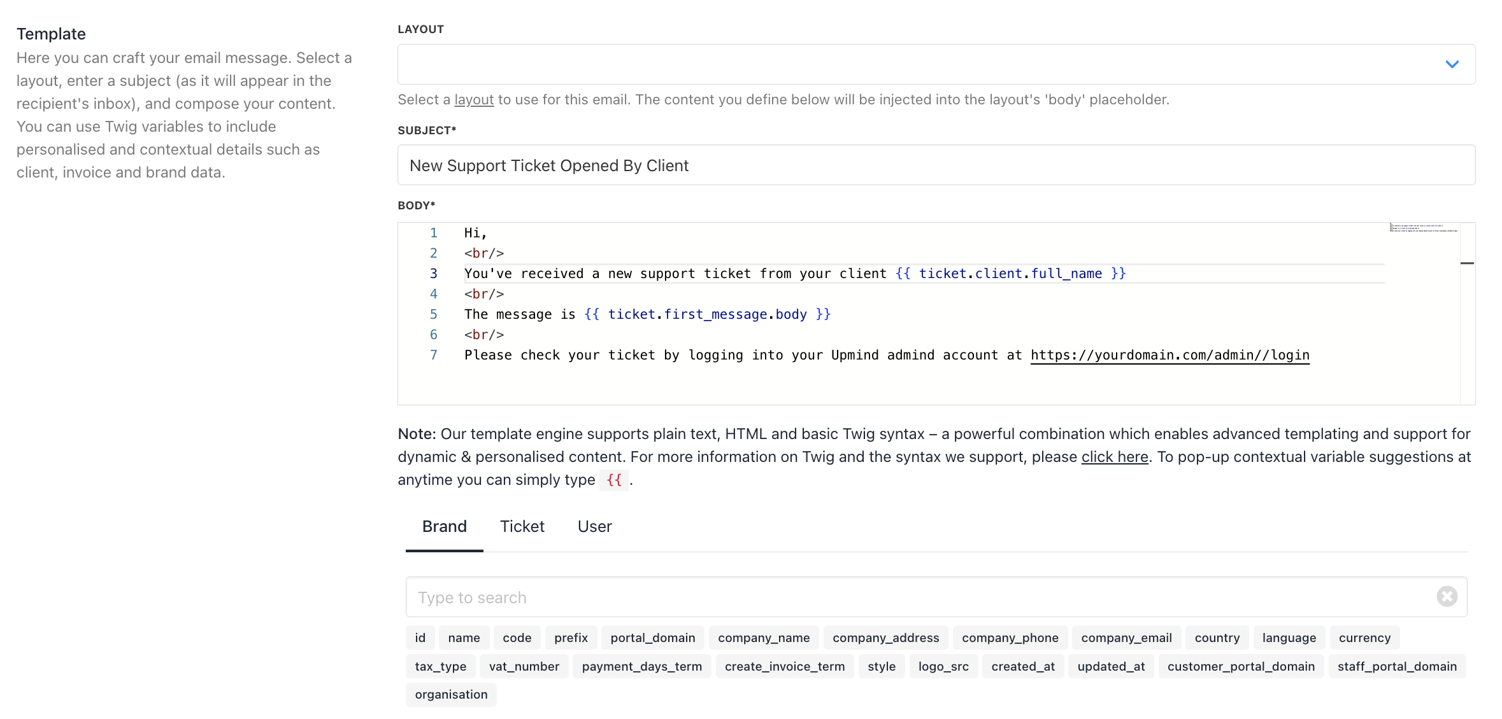Click the admin login URL in editor
Viewport: 1502px width, 719px height.
pos(1169,355)
